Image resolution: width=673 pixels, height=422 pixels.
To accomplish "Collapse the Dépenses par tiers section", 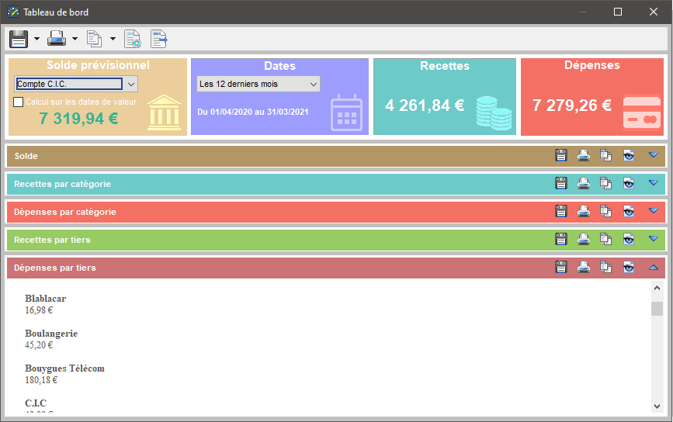I will click(653, 268).
